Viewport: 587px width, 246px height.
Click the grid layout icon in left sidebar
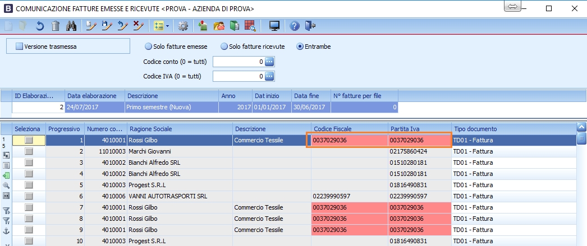(x=6, y=155)
